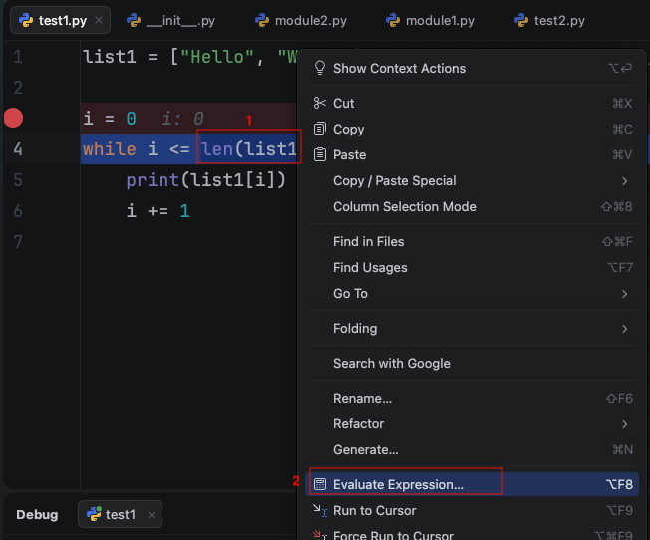Screen dimensions: 650x540
Task: Close the test1.py editor tab
Action: coord(99,20)
